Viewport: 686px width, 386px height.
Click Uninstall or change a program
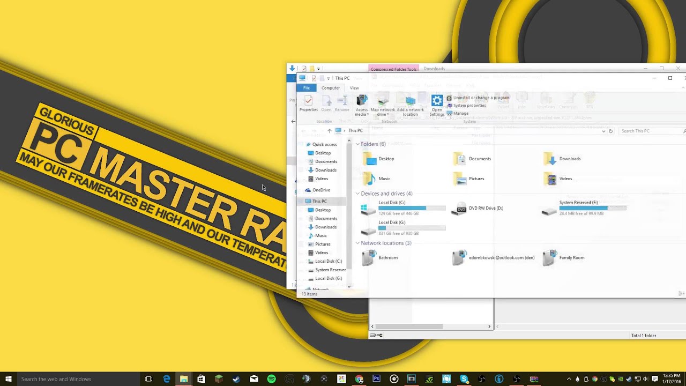478,98
